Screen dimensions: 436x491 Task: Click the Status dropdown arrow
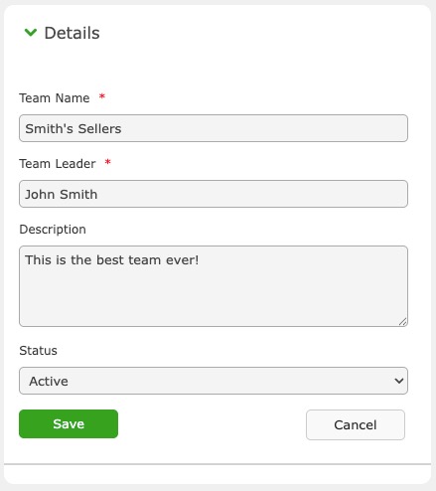click(x=399, y=381)
